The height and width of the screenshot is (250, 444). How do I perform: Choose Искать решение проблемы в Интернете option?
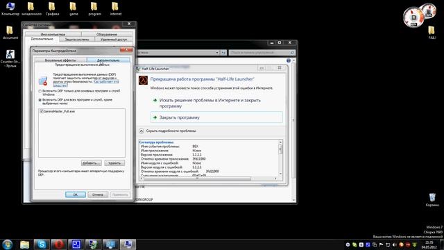click(210, 103)
